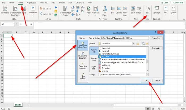Click Get Add-ins
186x110 pixels.
(45, 9)
